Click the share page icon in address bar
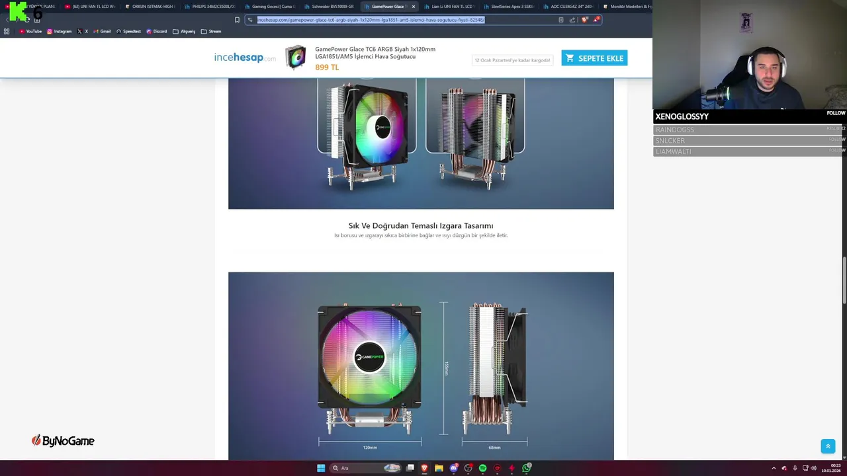Image resolution: width=847 pixels, height=476 pixels. 572,20
